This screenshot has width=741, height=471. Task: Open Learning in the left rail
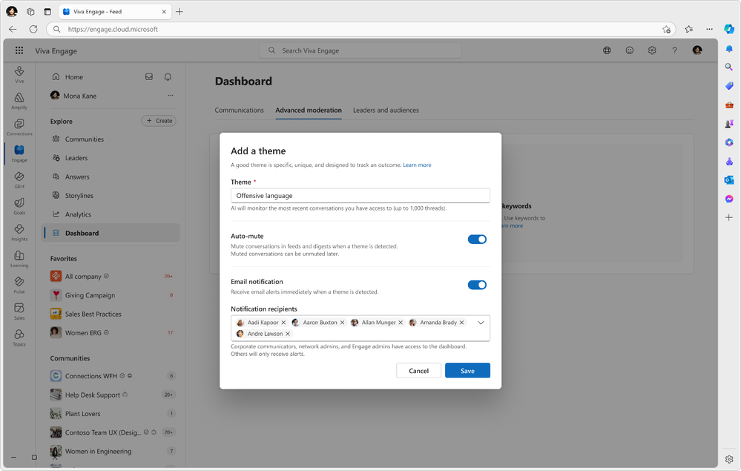click(x=19, y=260)
